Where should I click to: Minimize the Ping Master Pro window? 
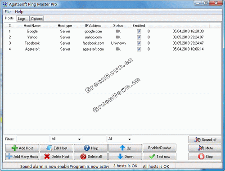pyautogui.click(x=198, y=3)
